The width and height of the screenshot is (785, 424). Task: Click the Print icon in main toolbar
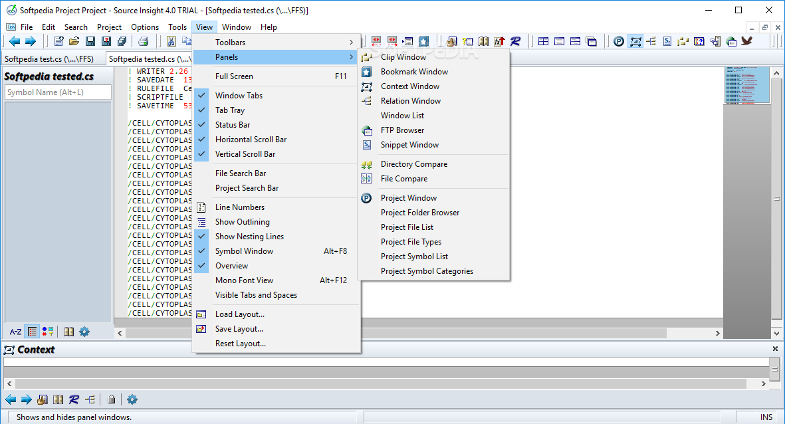tap(143, 41)
